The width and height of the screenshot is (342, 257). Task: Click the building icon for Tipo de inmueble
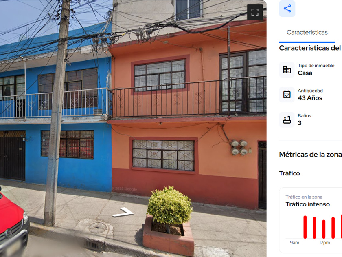tap(287, 70)
